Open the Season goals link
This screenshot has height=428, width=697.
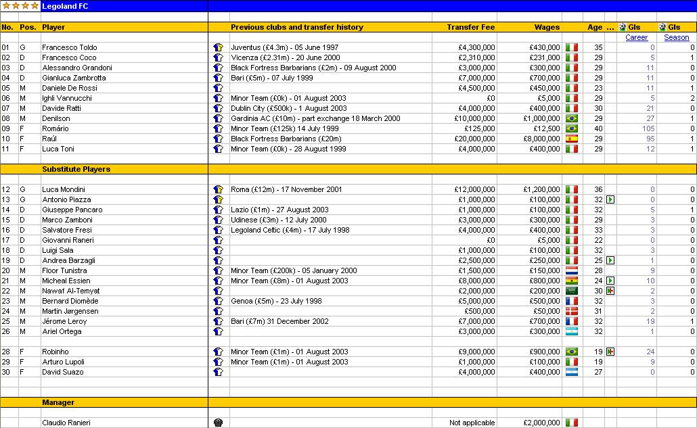[676, 37]
